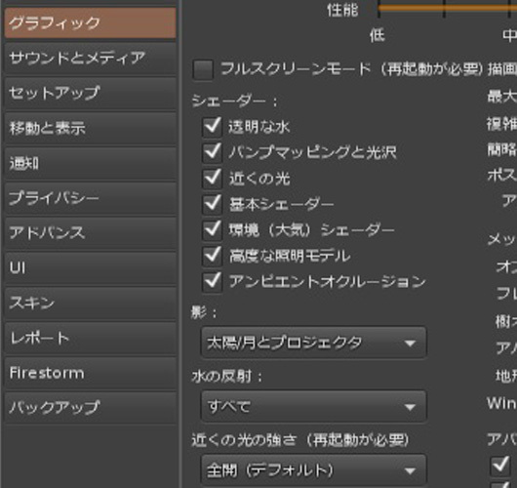Uncheck the 透明な水 shader option
The width and height of the screenshot is (517, 488).
coord(212,127)
